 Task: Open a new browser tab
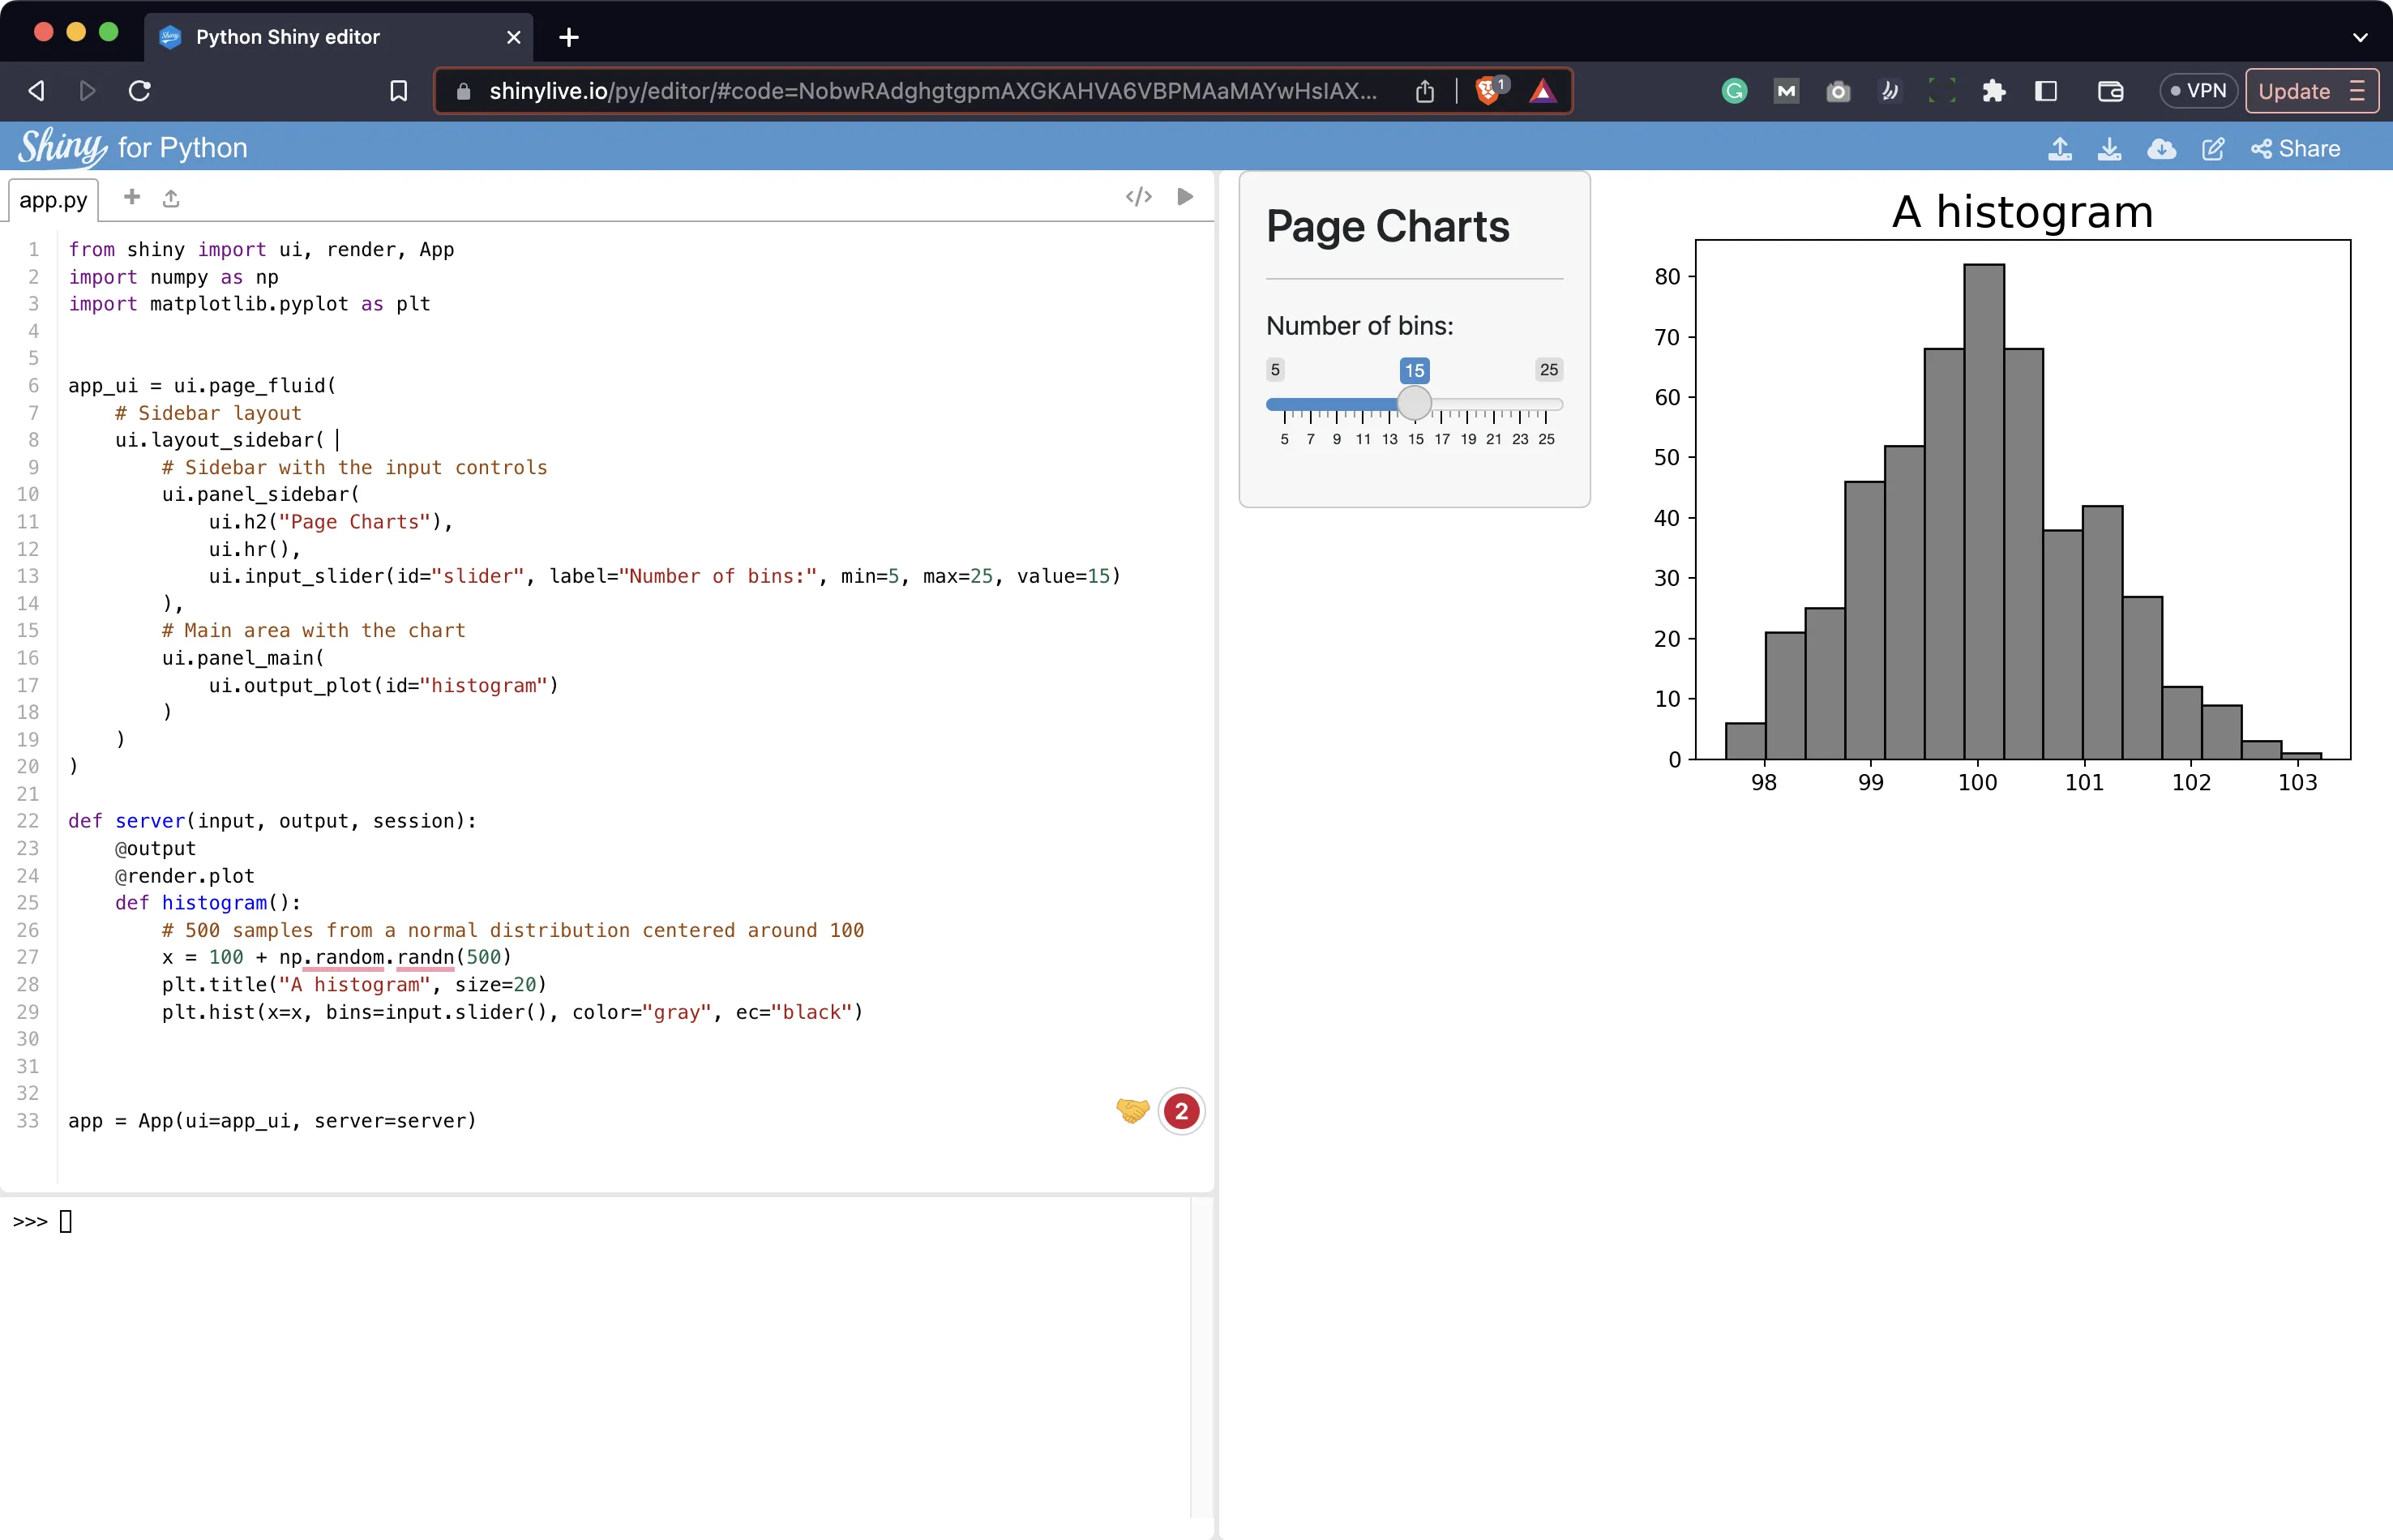tap(569, 37)
